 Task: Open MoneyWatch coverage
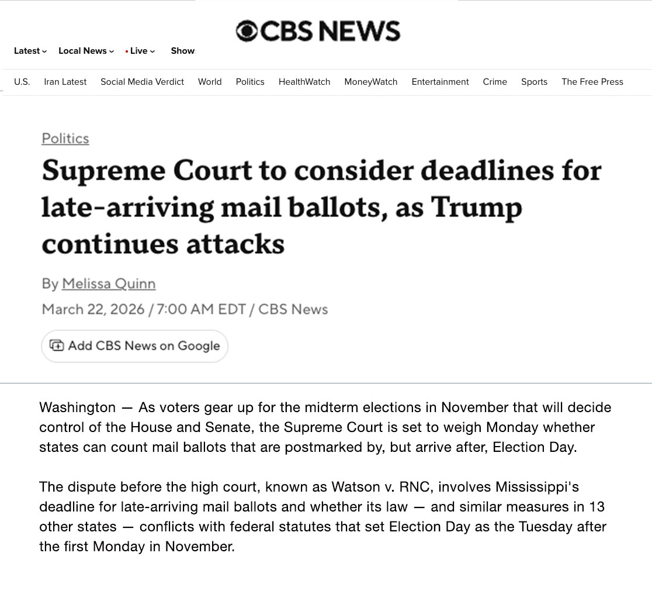[370, 82]
